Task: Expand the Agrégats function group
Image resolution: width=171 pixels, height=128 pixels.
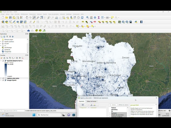Action: [110, 113]
